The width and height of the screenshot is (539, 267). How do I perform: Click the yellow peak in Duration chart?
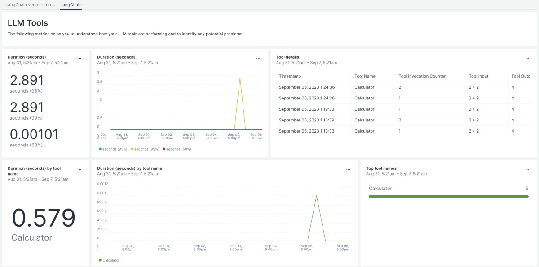[x=240, y=78]
